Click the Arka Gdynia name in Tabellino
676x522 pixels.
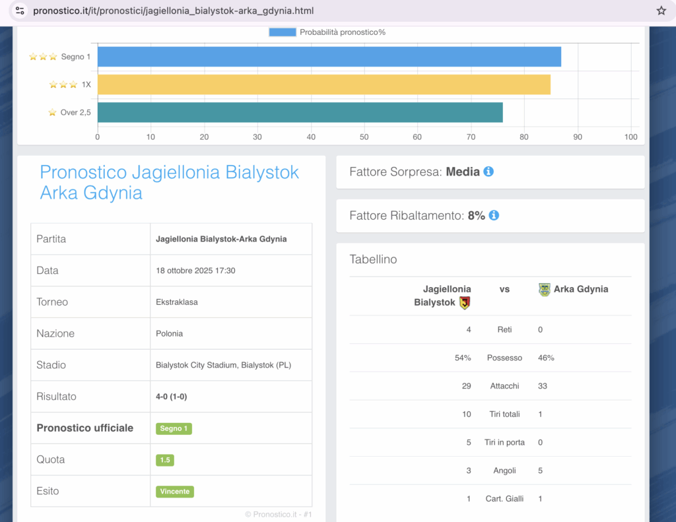point(581,289)
